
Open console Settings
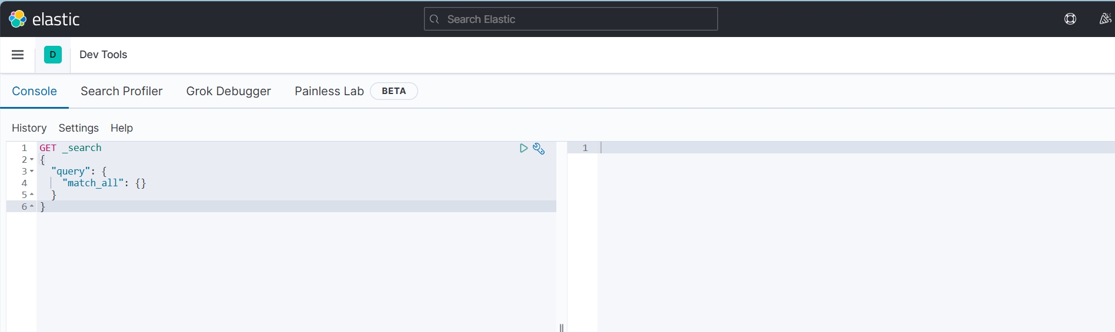click(x=78, y=128)
